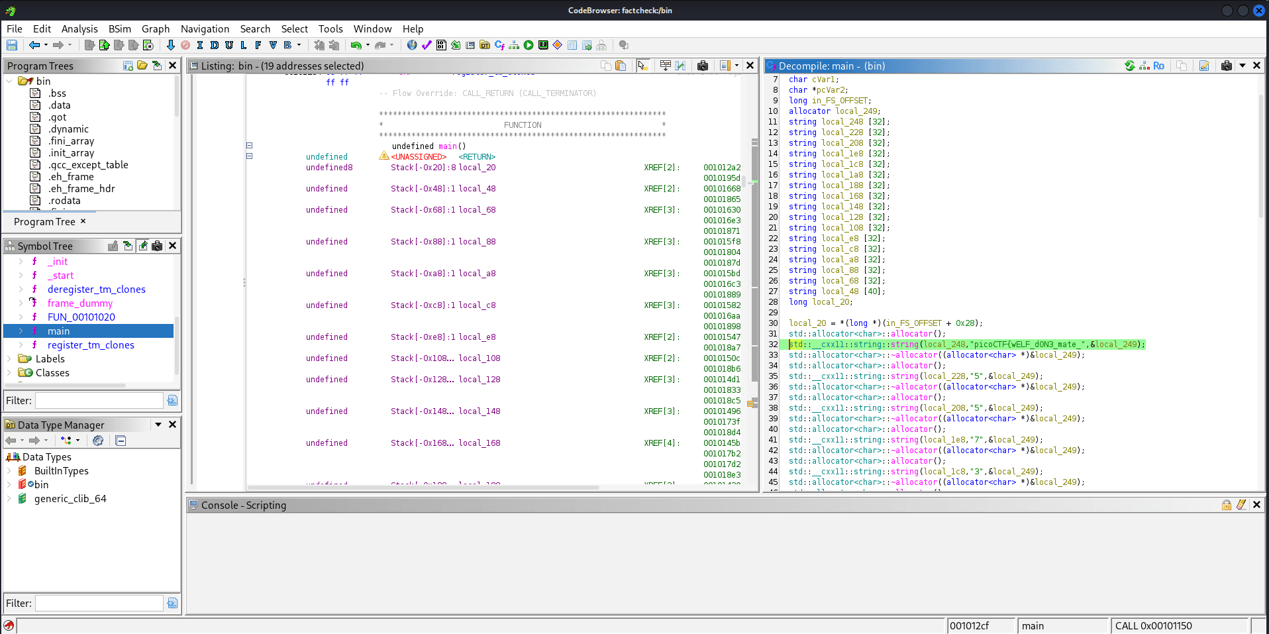Click the D data navigation icon
1269x634 pixels.
[x=214, y=45]
